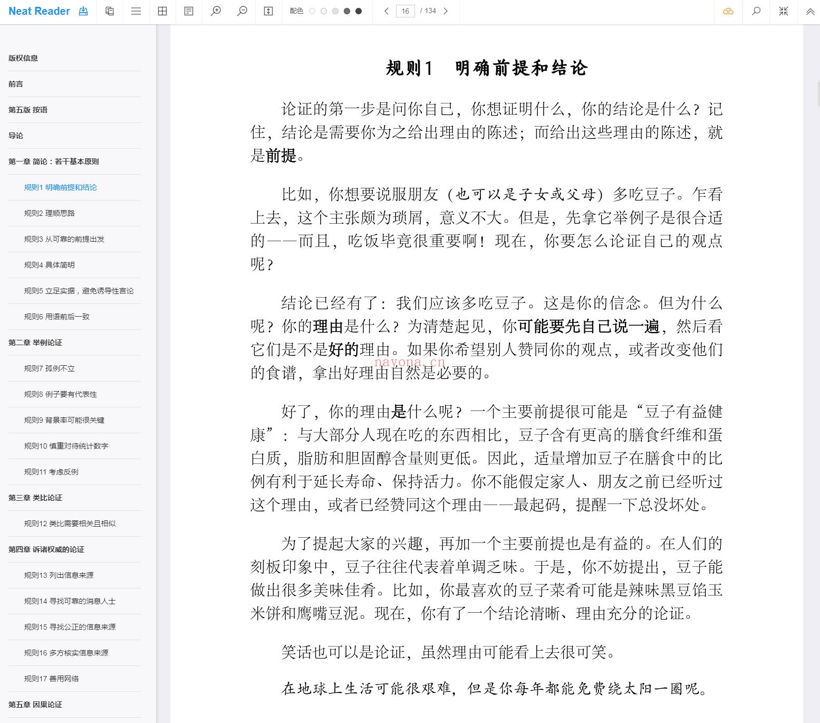Viewport: 820px width, 723px height.
Task: Jump to 规则6 用语前后一致
Action: 57,317
